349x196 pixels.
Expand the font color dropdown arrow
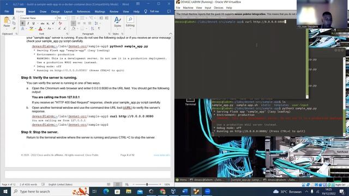44,28
